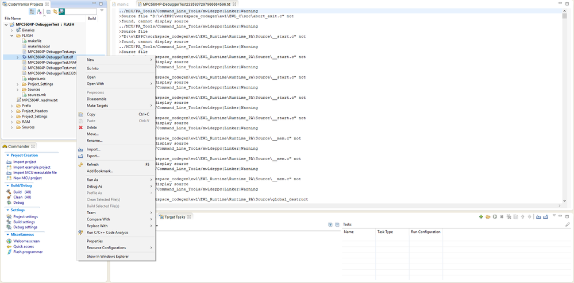Choose Disassemble in context menu
574x283 pixels.
[115, 99]
